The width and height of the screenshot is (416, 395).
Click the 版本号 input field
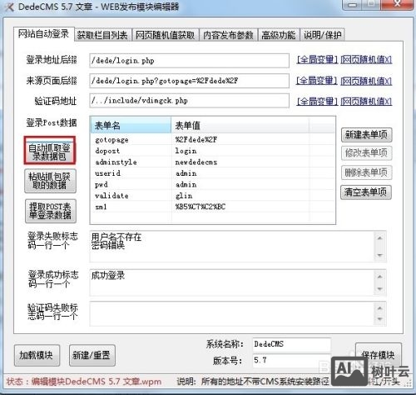[291, 361]
